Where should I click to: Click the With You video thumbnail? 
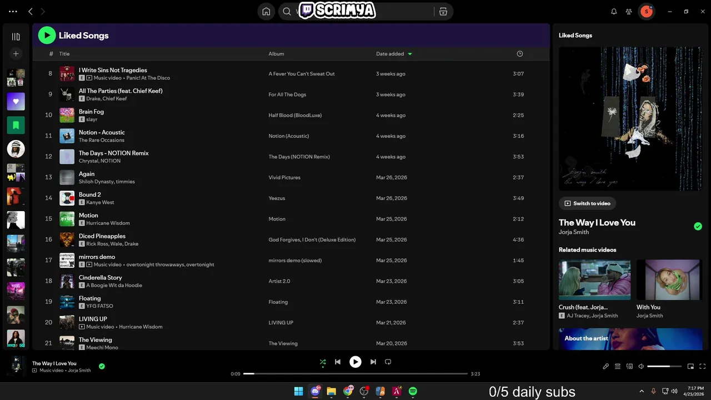pyautogui.click(x=668, y=279)
